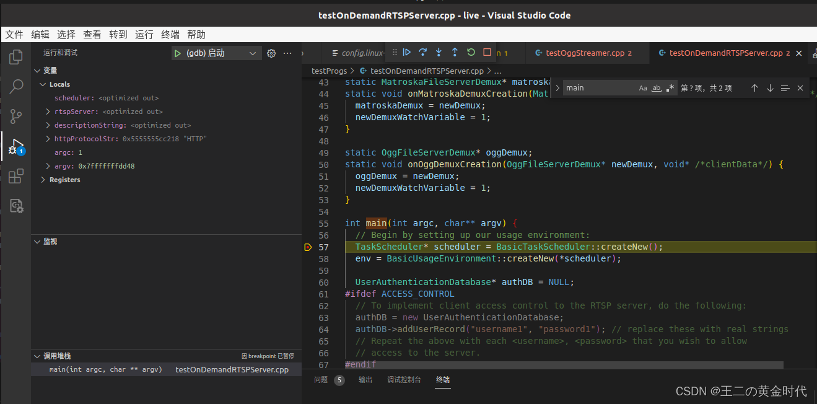Open the 选择 menu
817x404 pixels.
66,35
